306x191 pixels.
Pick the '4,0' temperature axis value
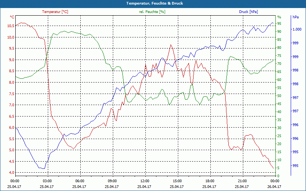[12, 173]
